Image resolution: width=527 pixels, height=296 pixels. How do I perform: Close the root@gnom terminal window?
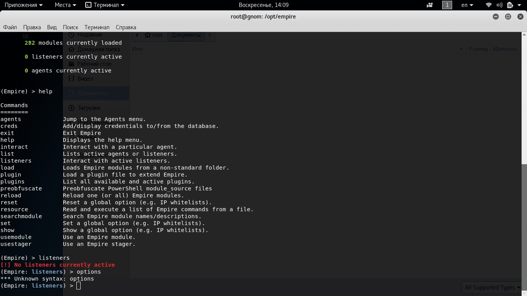coord(520,17)
